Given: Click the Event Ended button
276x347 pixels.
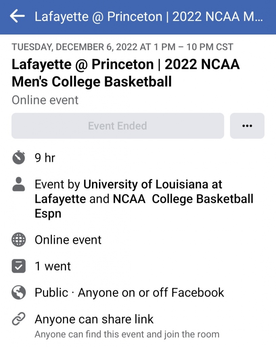Looking at the screenshot, I should click(118, 126).
